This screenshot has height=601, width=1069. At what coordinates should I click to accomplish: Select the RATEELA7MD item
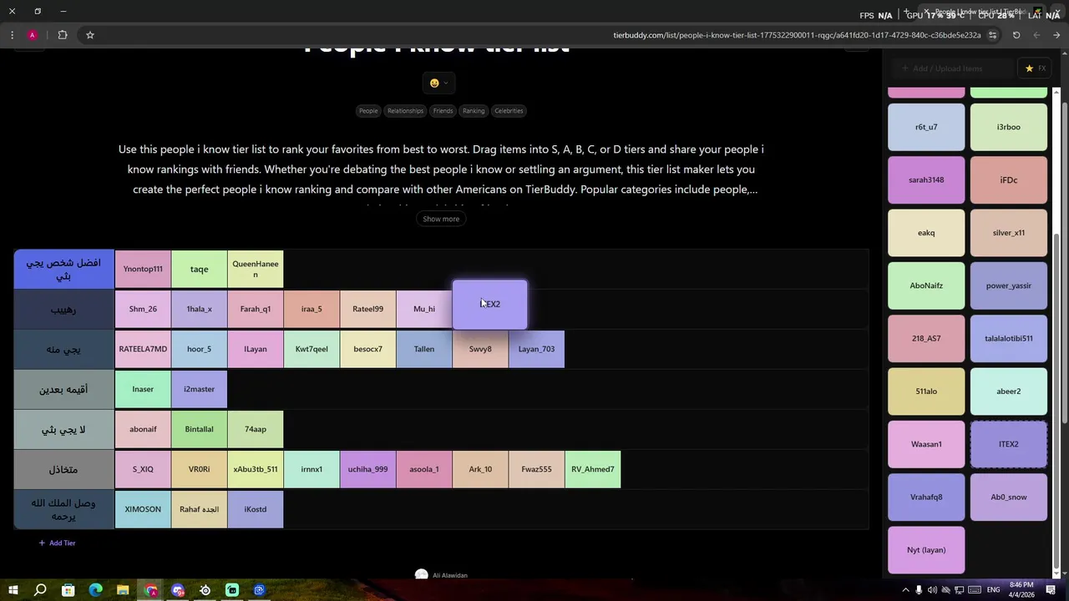point(143,349)
